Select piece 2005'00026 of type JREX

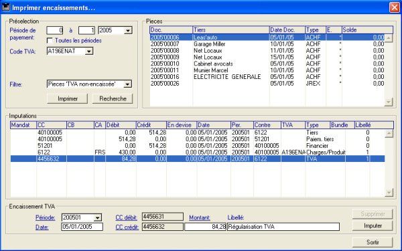coord(267,84)
